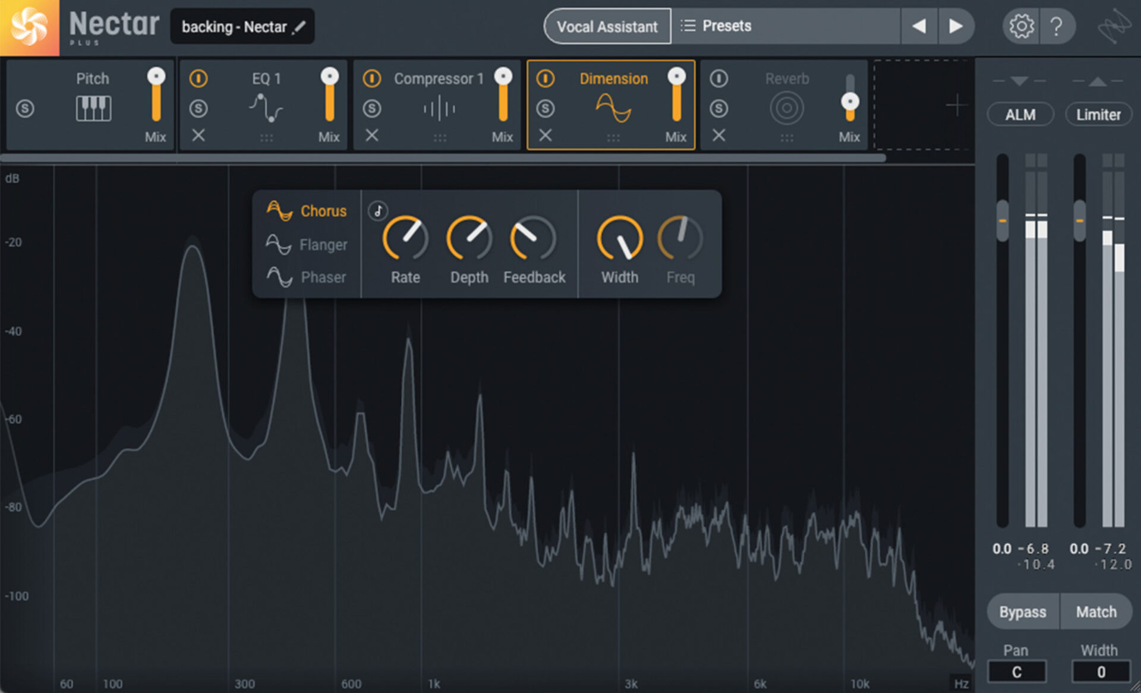
Task: Go to the previous preset
Action: coord(919,26)
